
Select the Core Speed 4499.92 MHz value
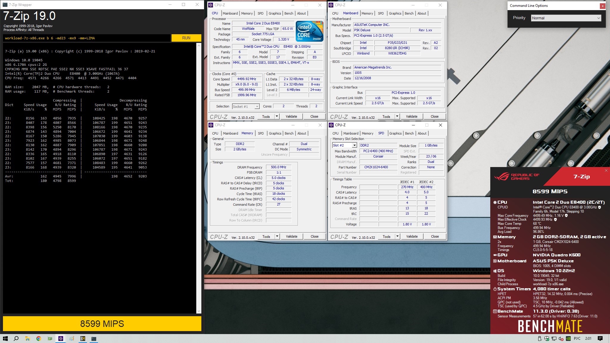pos(247,79)
